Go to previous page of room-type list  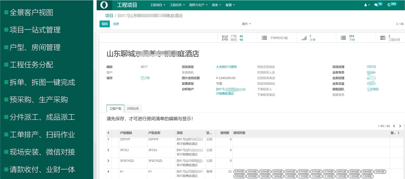click(x=394, y=126)
